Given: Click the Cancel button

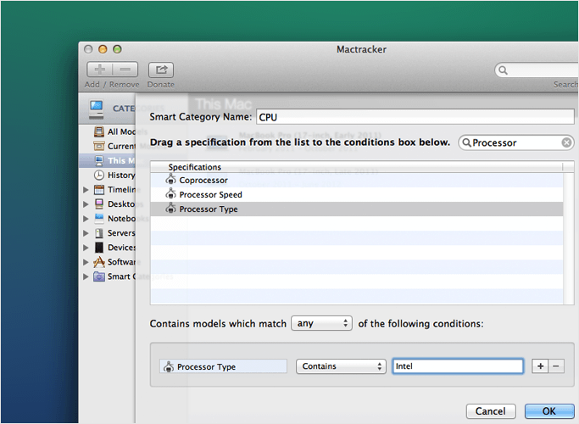Looking at the screenshot, I should (x=491, y=411).
